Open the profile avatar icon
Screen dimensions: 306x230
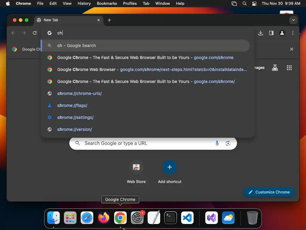tap(282, 33)
